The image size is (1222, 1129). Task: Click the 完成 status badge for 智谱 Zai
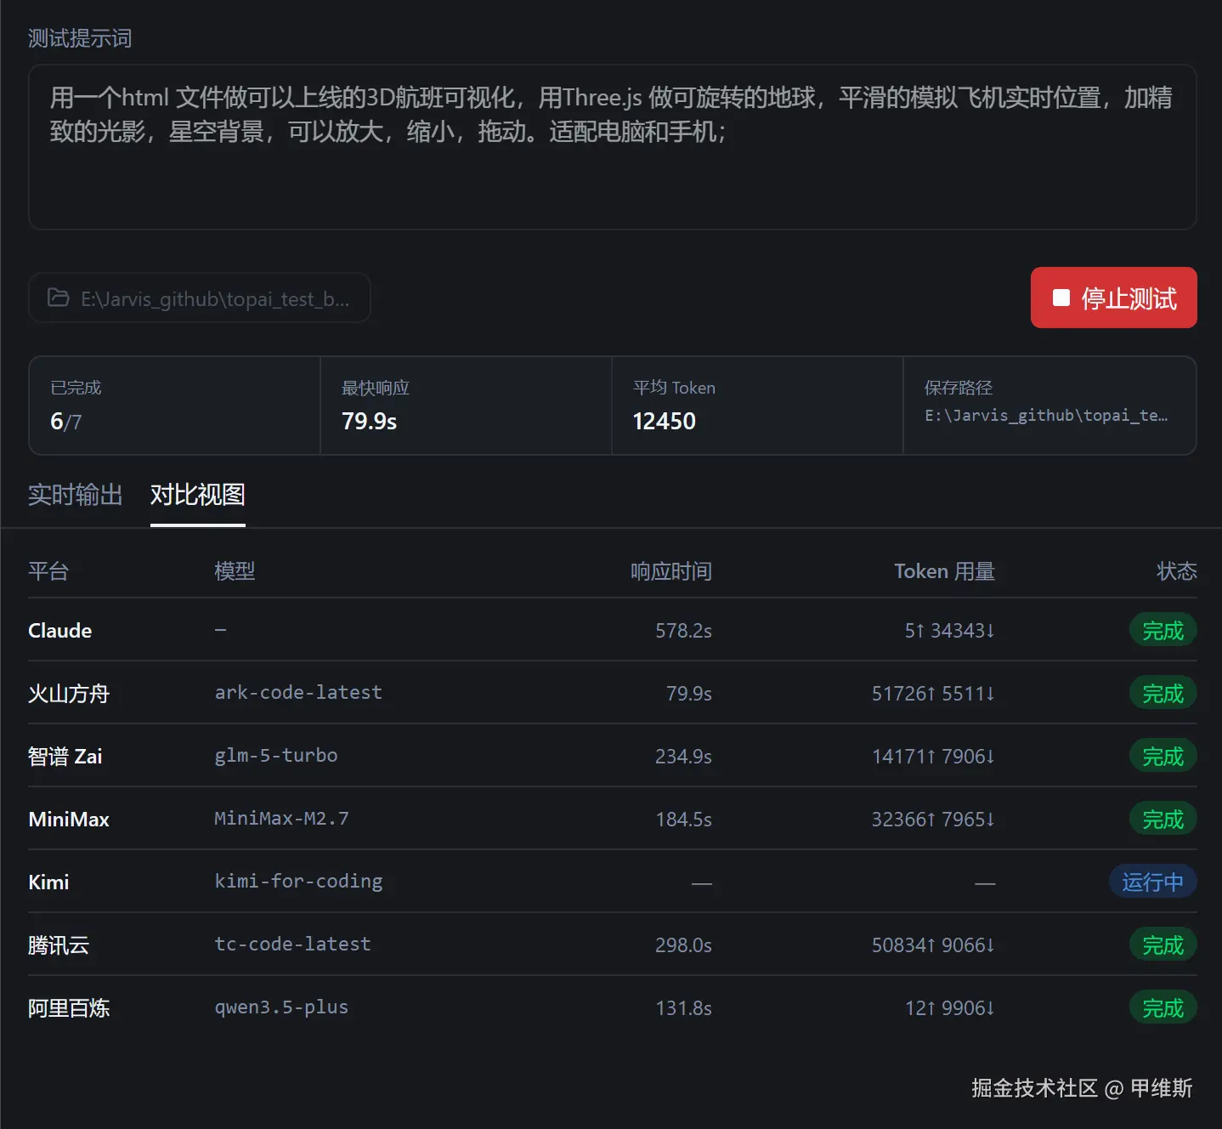1163,757
